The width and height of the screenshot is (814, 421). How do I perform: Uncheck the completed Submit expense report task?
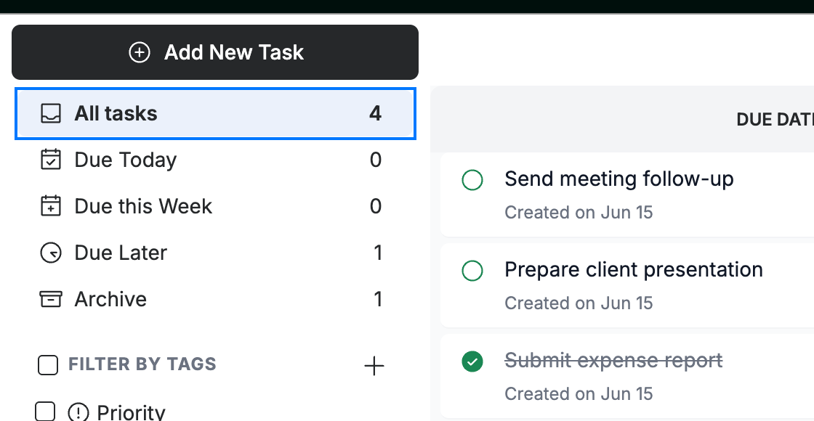472,362
